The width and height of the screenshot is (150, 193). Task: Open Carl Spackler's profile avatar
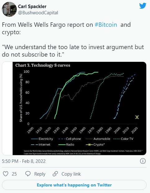tap(9, 9)
